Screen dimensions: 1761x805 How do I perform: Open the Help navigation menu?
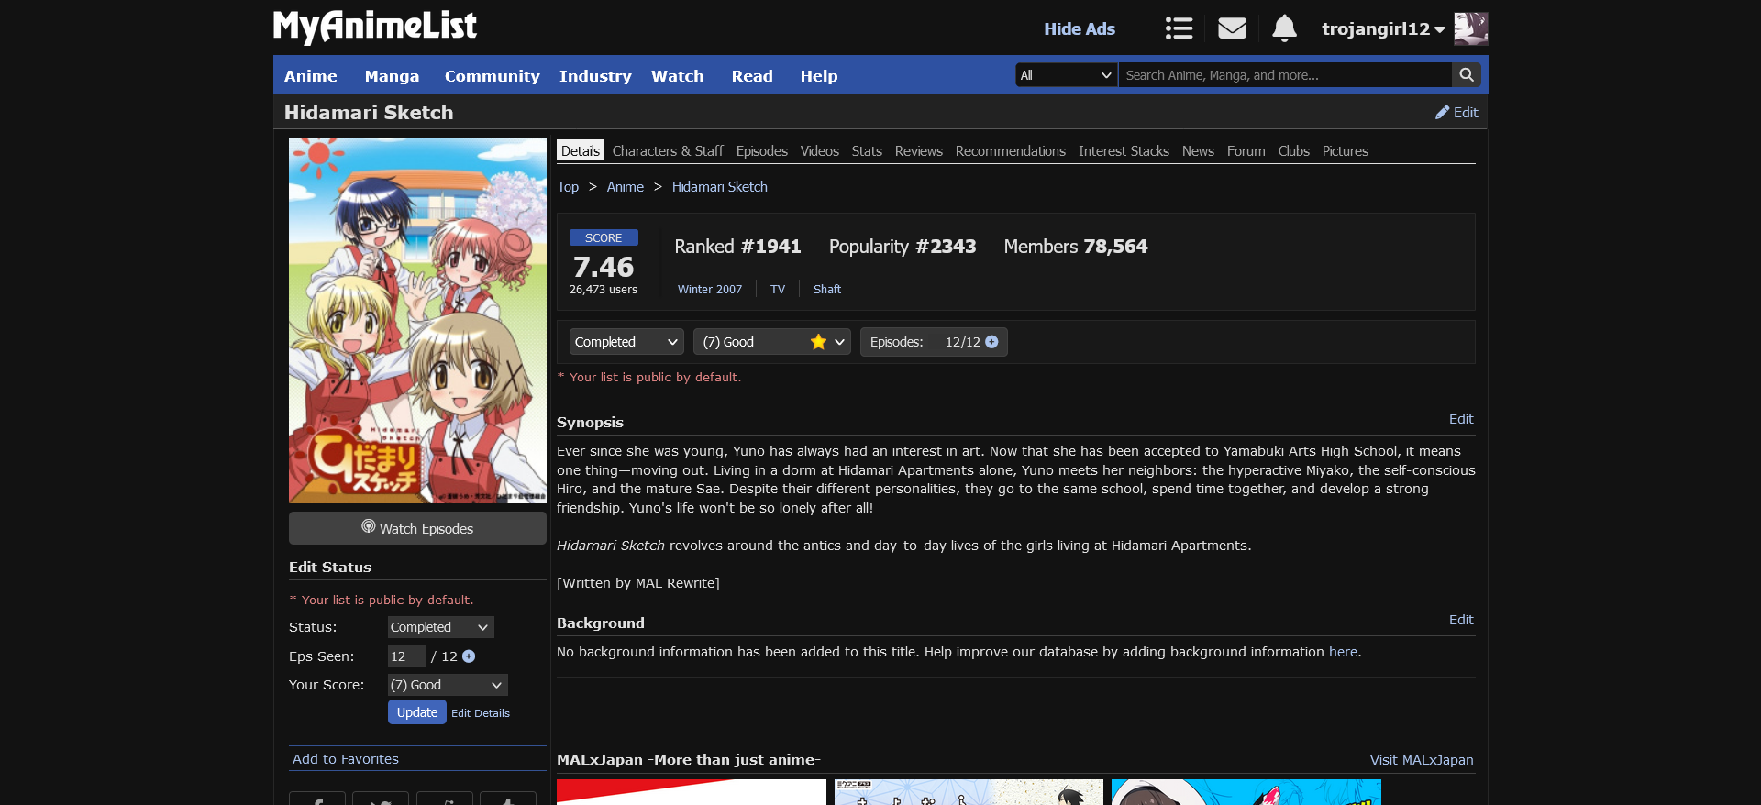pos(819,76)
